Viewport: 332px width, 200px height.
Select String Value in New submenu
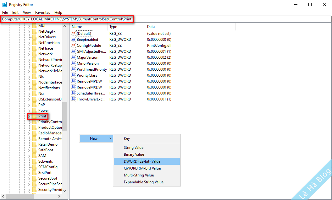pos(134,148)
